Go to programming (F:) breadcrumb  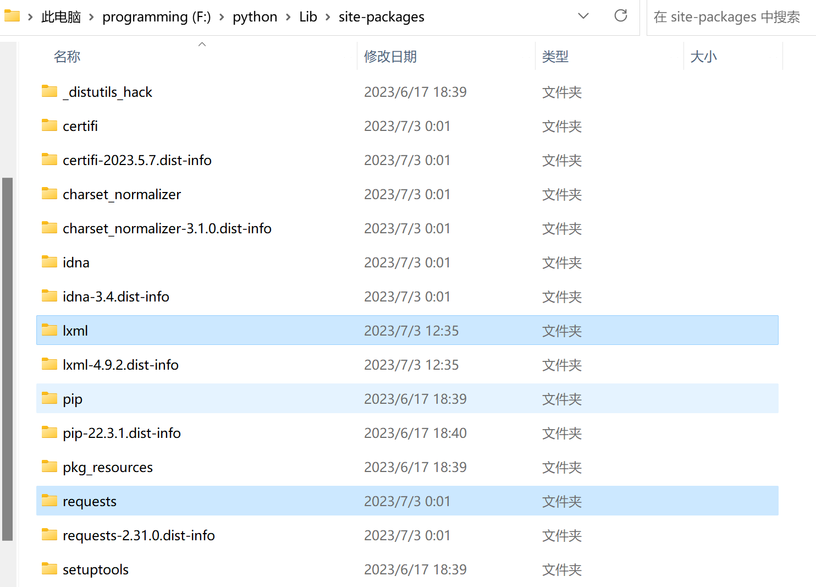[x=157, y=17]
